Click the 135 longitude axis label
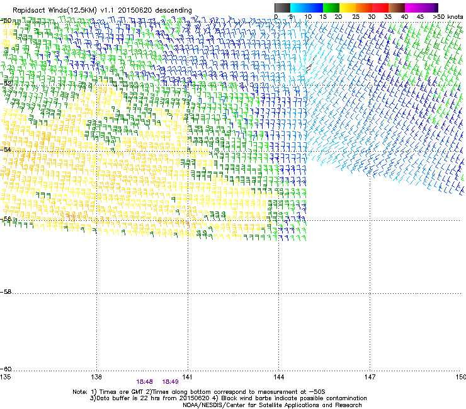466x409 pixels. point(5,377)
